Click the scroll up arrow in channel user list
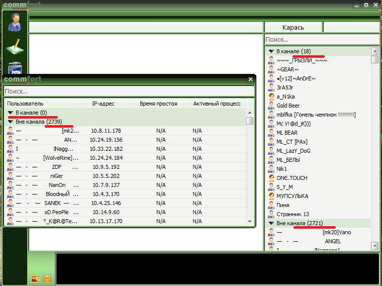Screen dimensions: 382x286 (x=374, y=51)
